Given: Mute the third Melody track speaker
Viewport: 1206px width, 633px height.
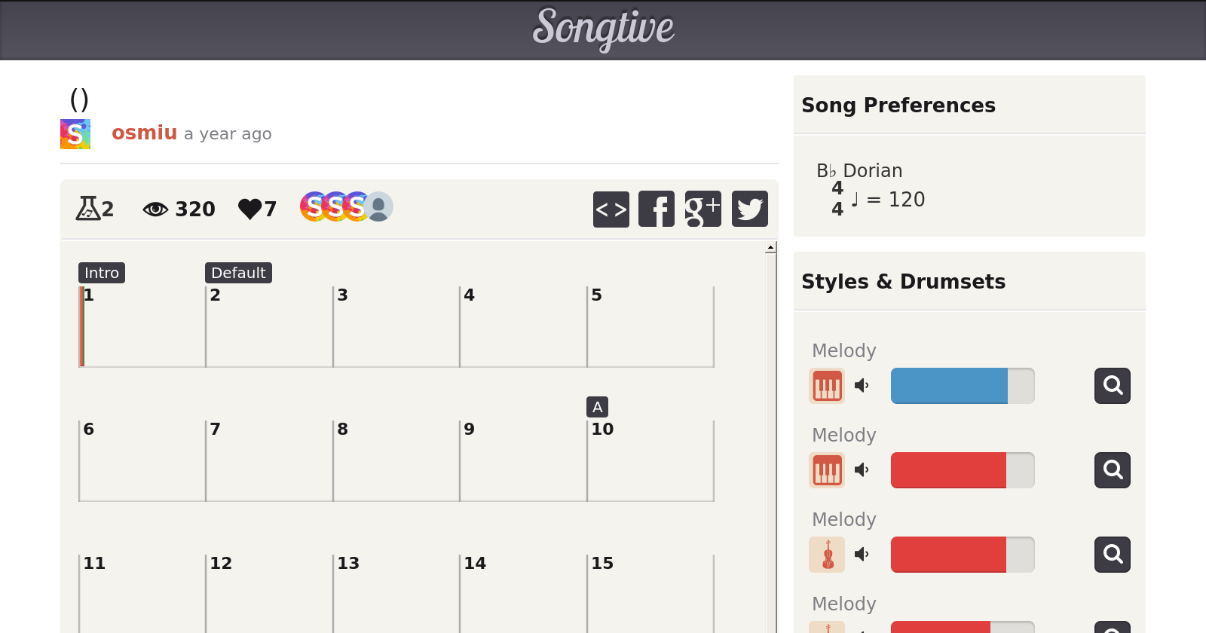Looking at the screenshot, I should (x=862, y=555).
